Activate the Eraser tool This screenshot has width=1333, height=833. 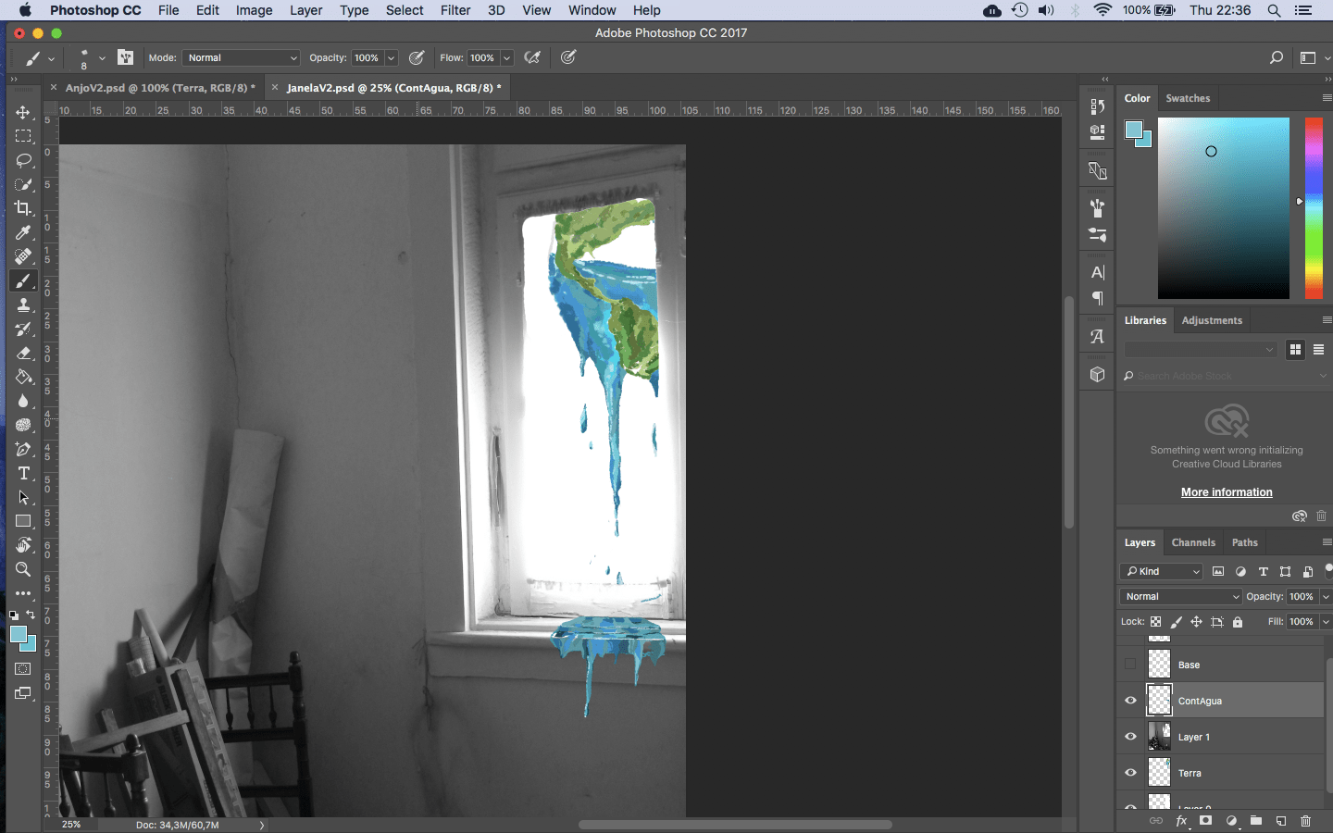(23, 353)
